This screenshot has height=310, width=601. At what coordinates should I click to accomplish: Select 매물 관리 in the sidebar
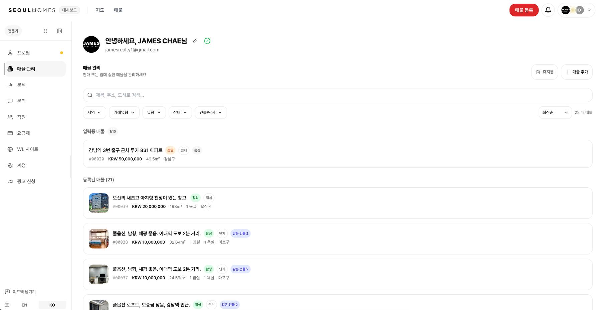pyautogui.click(x=35, y=69)
